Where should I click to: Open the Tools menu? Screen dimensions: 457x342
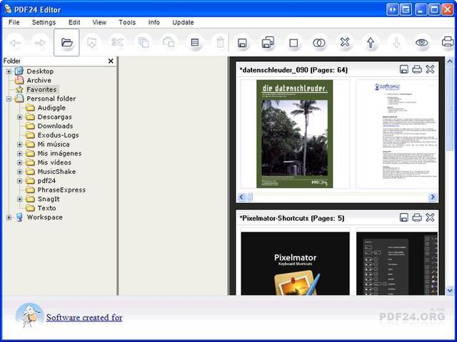(x=127, y=22)
